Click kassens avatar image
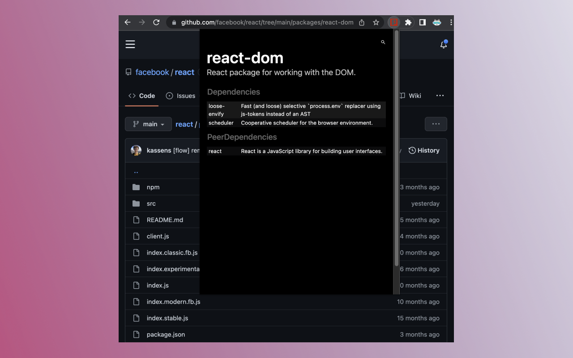This screenshot has width=573, height=358. pyautogui.click(x=136, y=150)
